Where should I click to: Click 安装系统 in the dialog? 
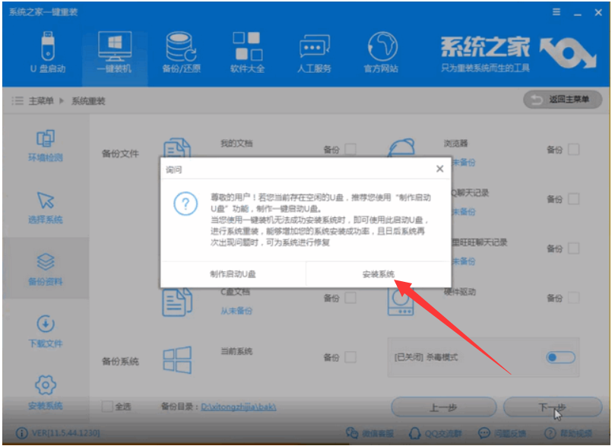[x=380, y=274]
